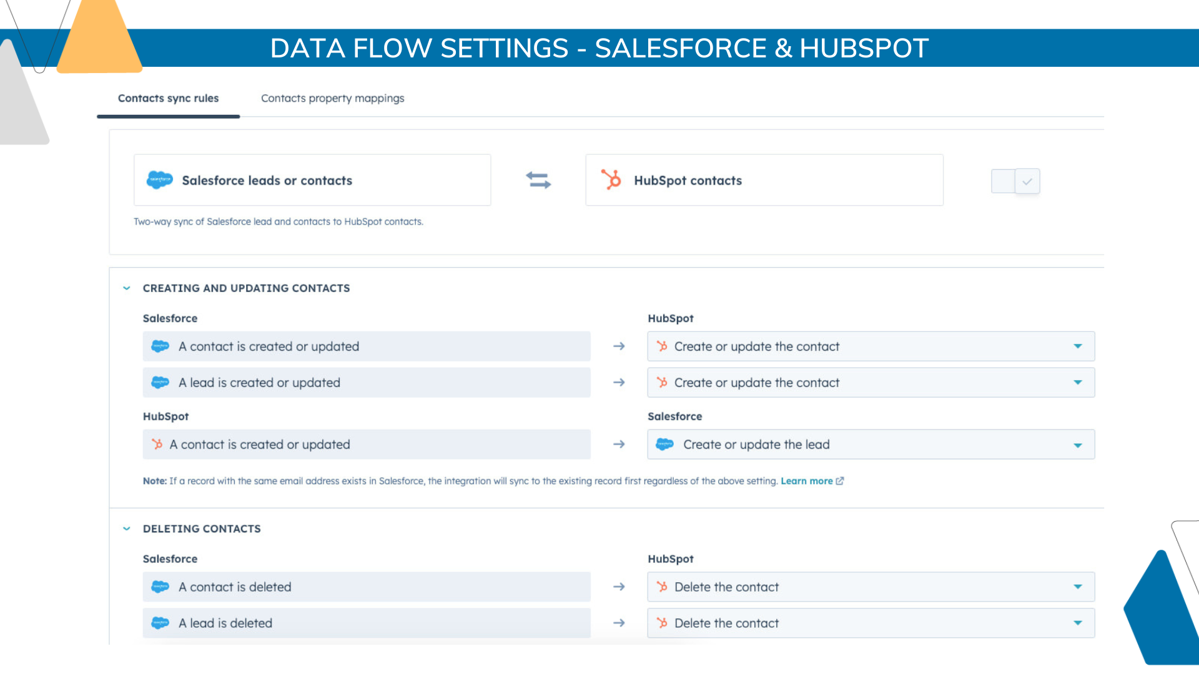The image size is (1199, 674).
Task: Open Create or update the lead dropdown
Action: pos(871,444)
